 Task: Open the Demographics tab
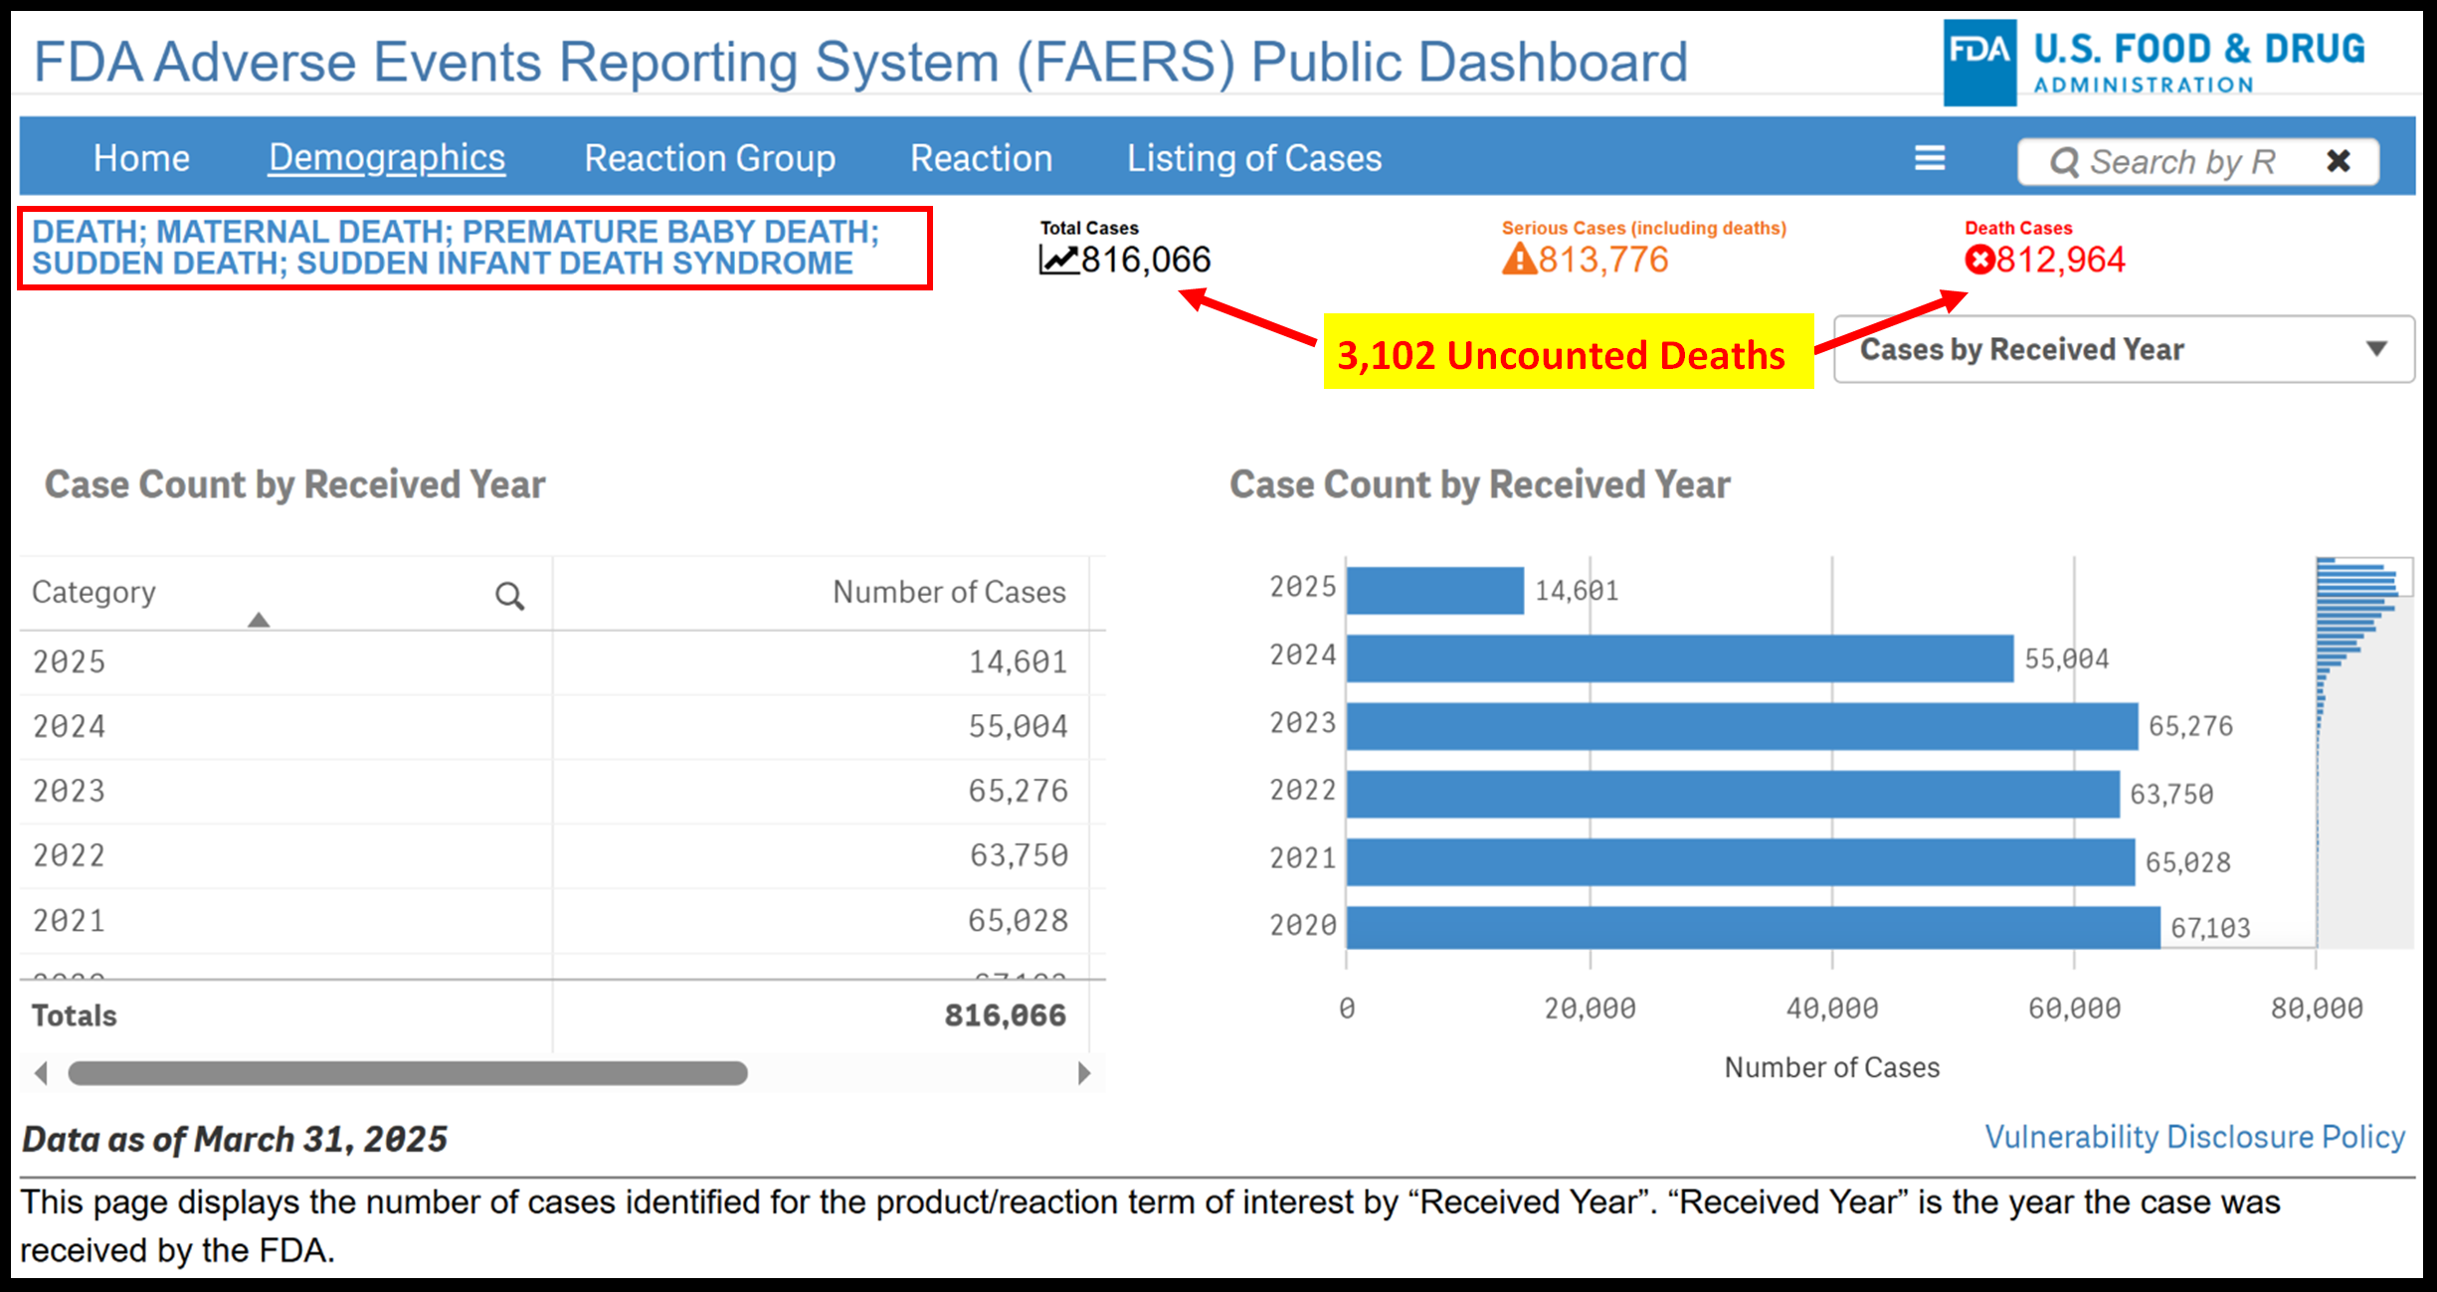387,158
